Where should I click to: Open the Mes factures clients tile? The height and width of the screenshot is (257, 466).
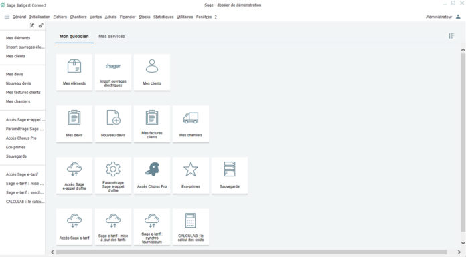[x=152, y=124]
